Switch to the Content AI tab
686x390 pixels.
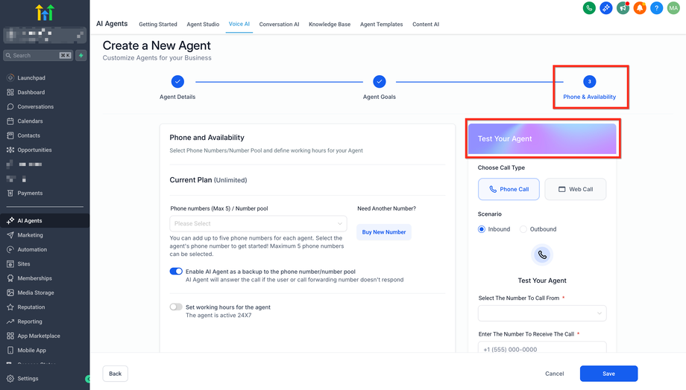pyautogui.click(x=426, y=25)
